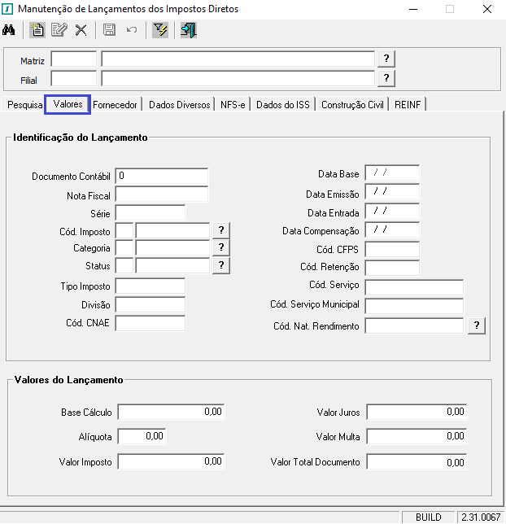The height and width of the screenshot is (524, 506).
Task: Click the filter funnel toolbar icon
Action: click(160, 30)
